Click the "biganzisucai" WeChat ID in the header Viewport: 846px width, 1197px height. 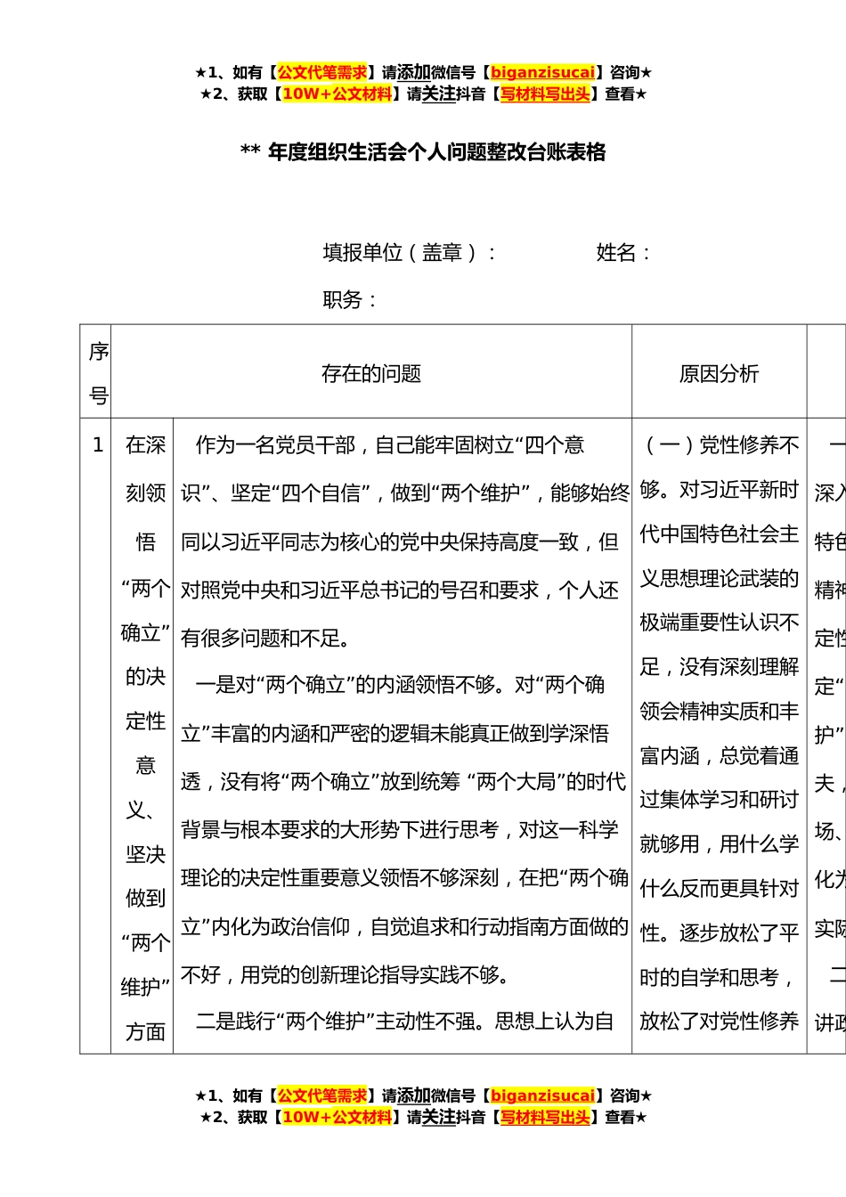click(x=542, y=72)
